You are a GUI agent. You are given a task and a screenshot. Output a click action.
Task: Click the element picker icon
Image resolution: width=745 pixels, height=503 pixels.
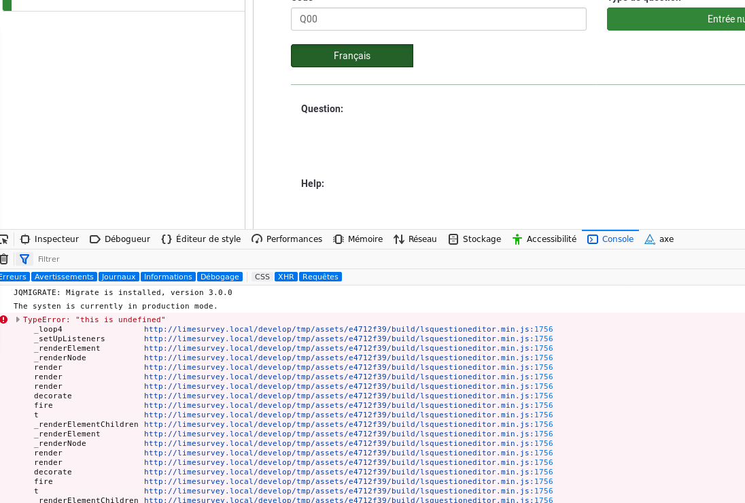3,239
